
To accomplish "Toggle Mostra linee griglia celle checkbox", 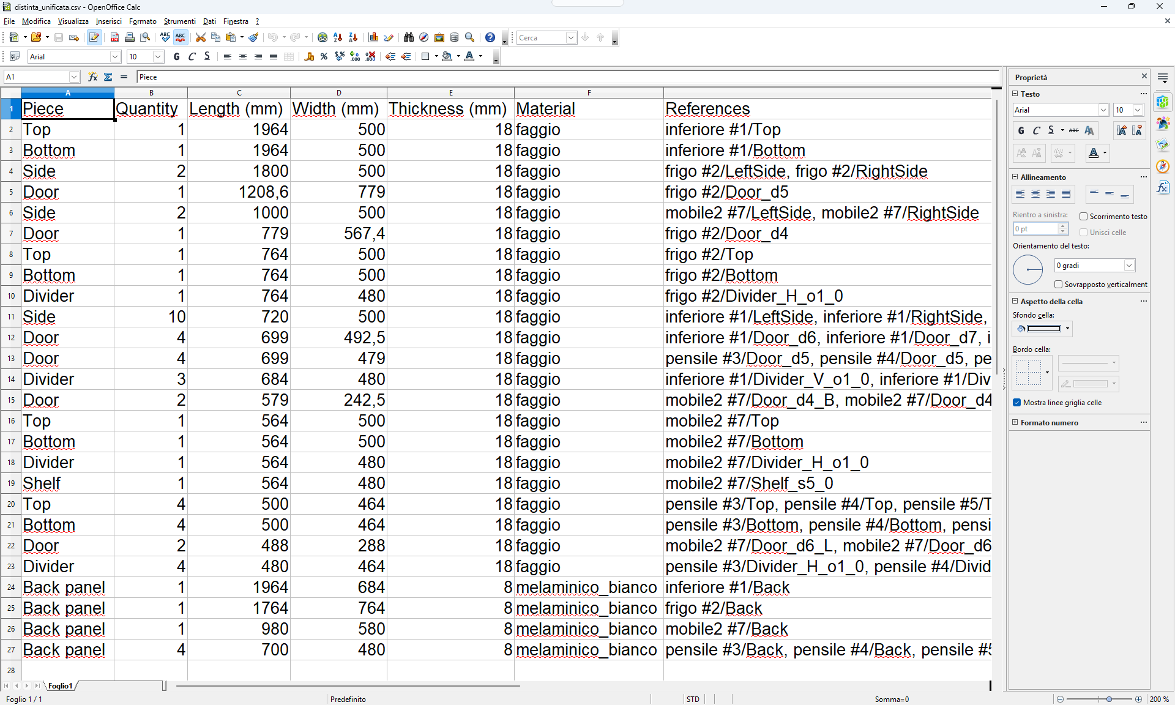I will (x=1017, y=403).
